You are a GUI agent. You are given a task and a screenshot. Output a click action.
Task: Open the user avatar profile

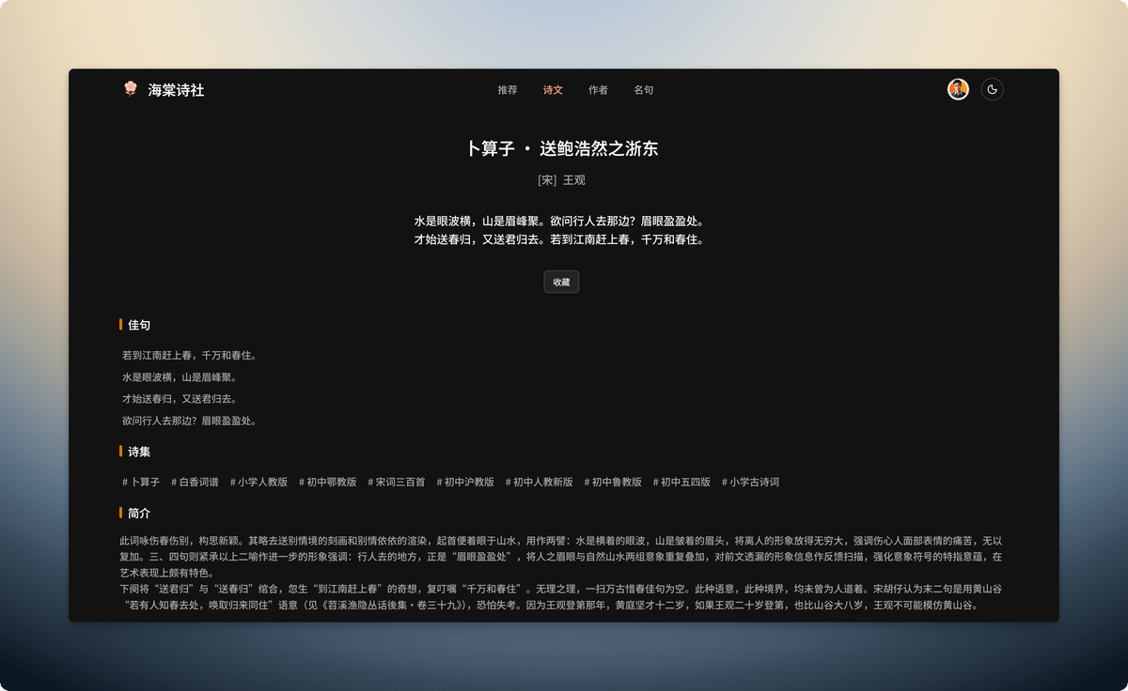point(958,89)
